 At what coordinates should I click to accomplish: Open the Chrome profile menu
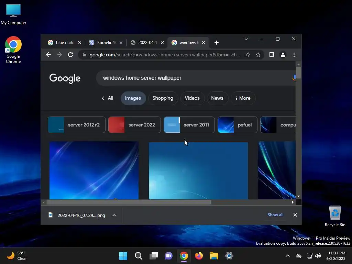(283, 55)
